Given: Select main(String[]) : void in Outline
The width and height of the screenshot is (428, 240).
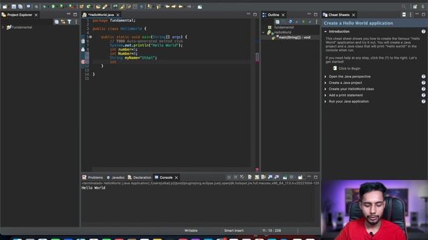Looking at the screenshot, I should point(294,37).
